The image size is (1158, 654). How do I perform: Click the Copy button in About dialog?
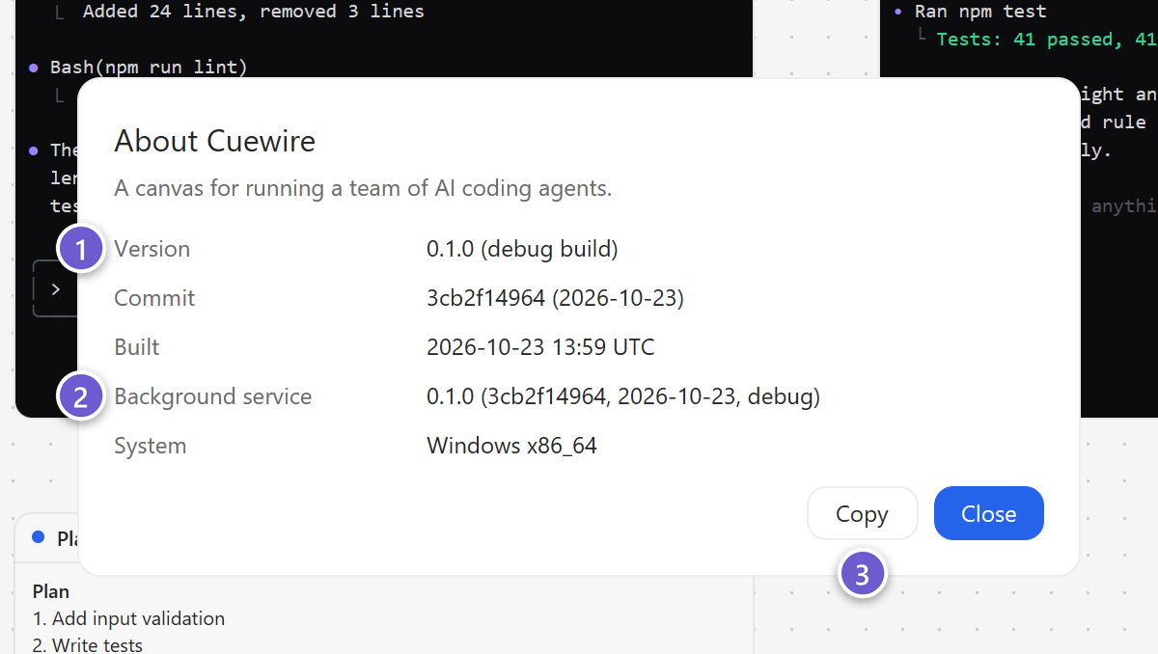click(x=862, y=513)
